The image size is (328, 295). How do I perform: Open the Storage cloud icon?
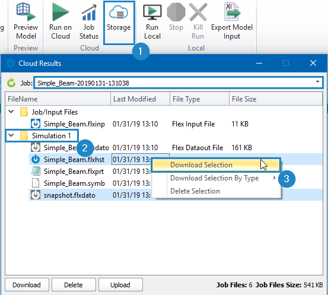pos(119,12)
